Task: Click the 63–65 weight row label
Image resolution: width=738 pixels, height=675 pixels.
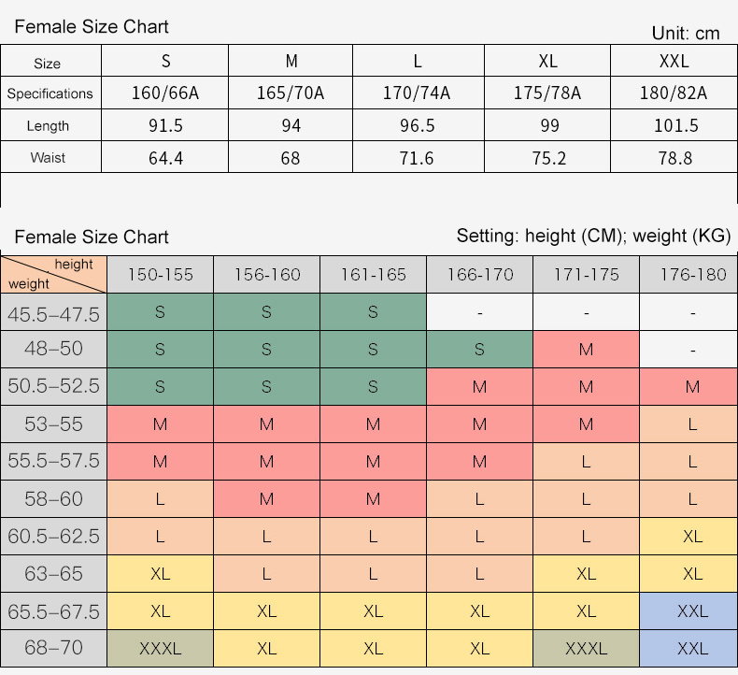Action: pyautogui.click(x=53, y=574)
